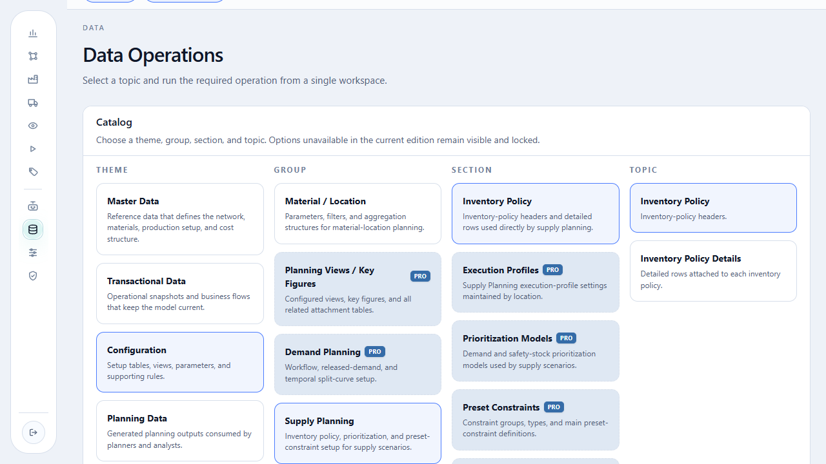Open the sliders settings icon in sidebar

(x=33, y=253)
